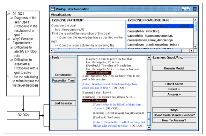Click horizontal scrollbar left arrow

[52, 51]
